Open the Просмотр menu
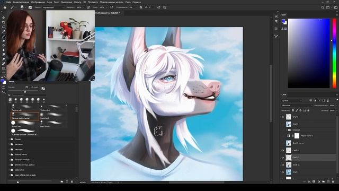Screen dimensions: 339x191 coord(93,2)
